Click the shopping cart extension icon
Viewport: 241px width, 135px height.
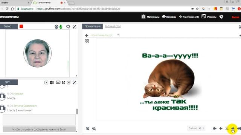(233, 9)
